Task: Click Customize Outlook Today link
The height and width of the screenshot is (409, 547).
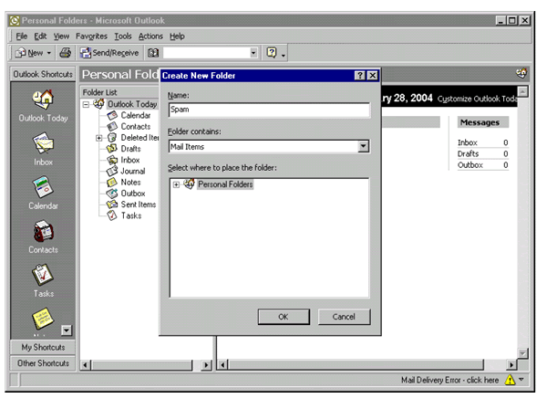Action: click(477, 99)
